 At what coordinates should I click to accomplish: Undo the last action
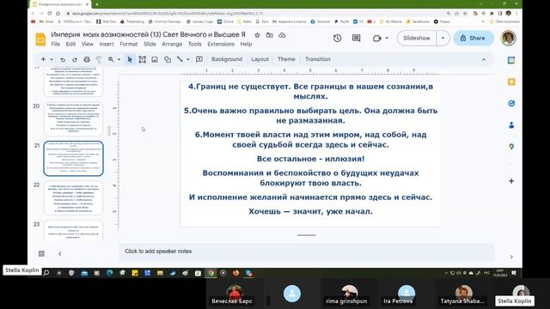click(x=63, y=59)
